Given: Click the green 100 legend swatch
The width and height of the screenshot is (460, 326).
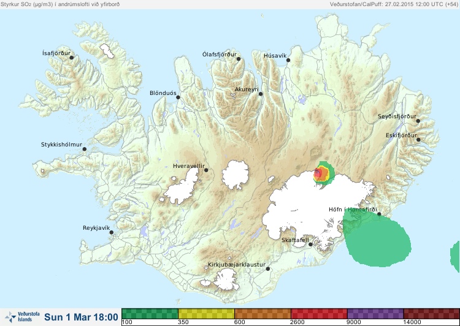Looking at the screenshot, I should click(150, 314).
